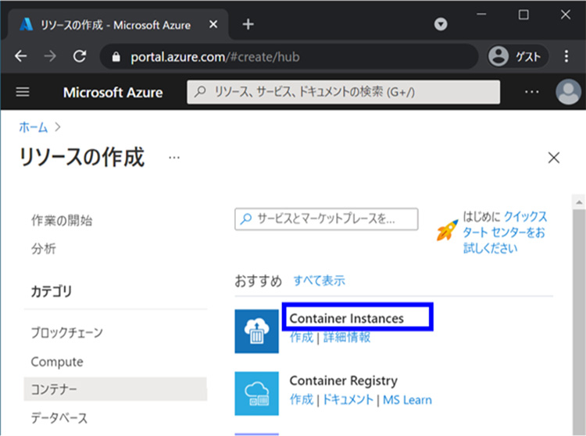Click the Container Registry service icon
Screen dimensions: 586x436
[256, 393]
